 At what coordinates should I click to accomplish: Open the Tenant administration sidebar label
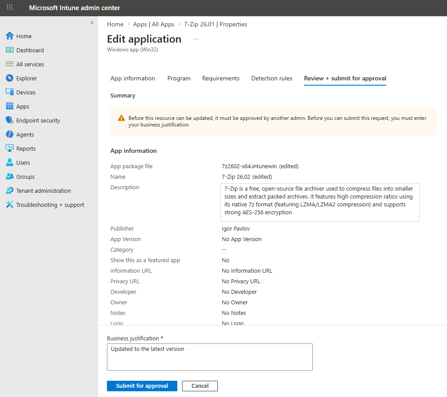pos(43,191)
